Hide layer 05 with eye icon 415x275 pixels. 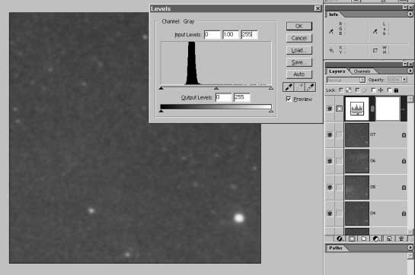pyautogui.click(x=330, y=188)
